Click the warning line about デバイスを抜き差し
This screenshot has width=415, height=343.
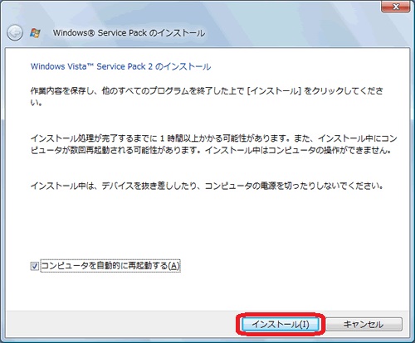(x=207, y=186)
